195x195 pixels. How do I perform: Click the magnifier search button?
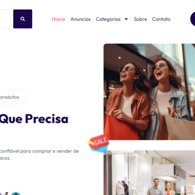click(x=23, y=19)
